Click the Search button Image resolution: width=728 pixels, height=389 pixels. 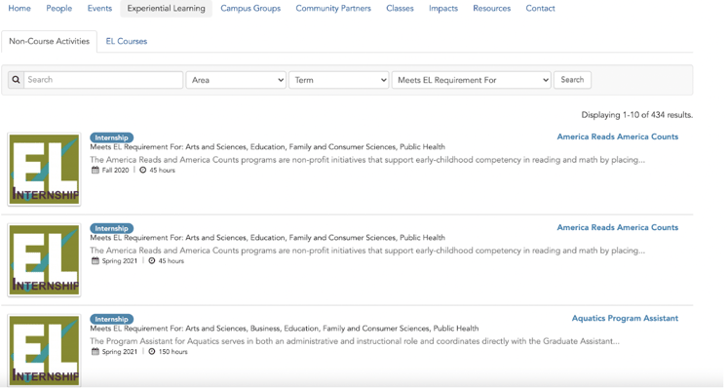click(x=572, y=80)
